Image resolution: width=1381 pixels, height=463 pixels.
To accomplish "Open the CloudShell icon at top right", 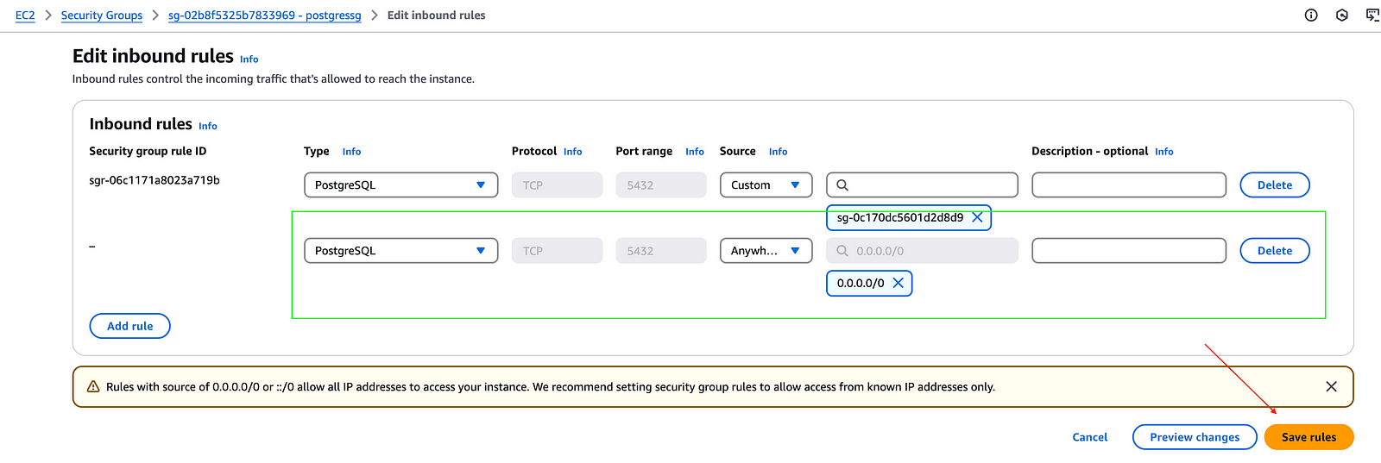I will [x=1372, y=16].
